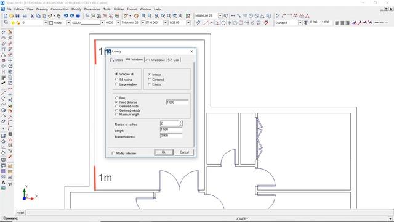Click the align text left icon
The width and height of the screenshot is (394, 222).
pyautogui.click(x=337, y=23)
